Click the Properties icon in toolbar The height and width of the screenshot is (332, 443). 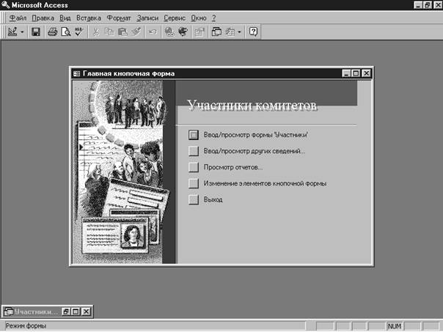click(199, 32)
